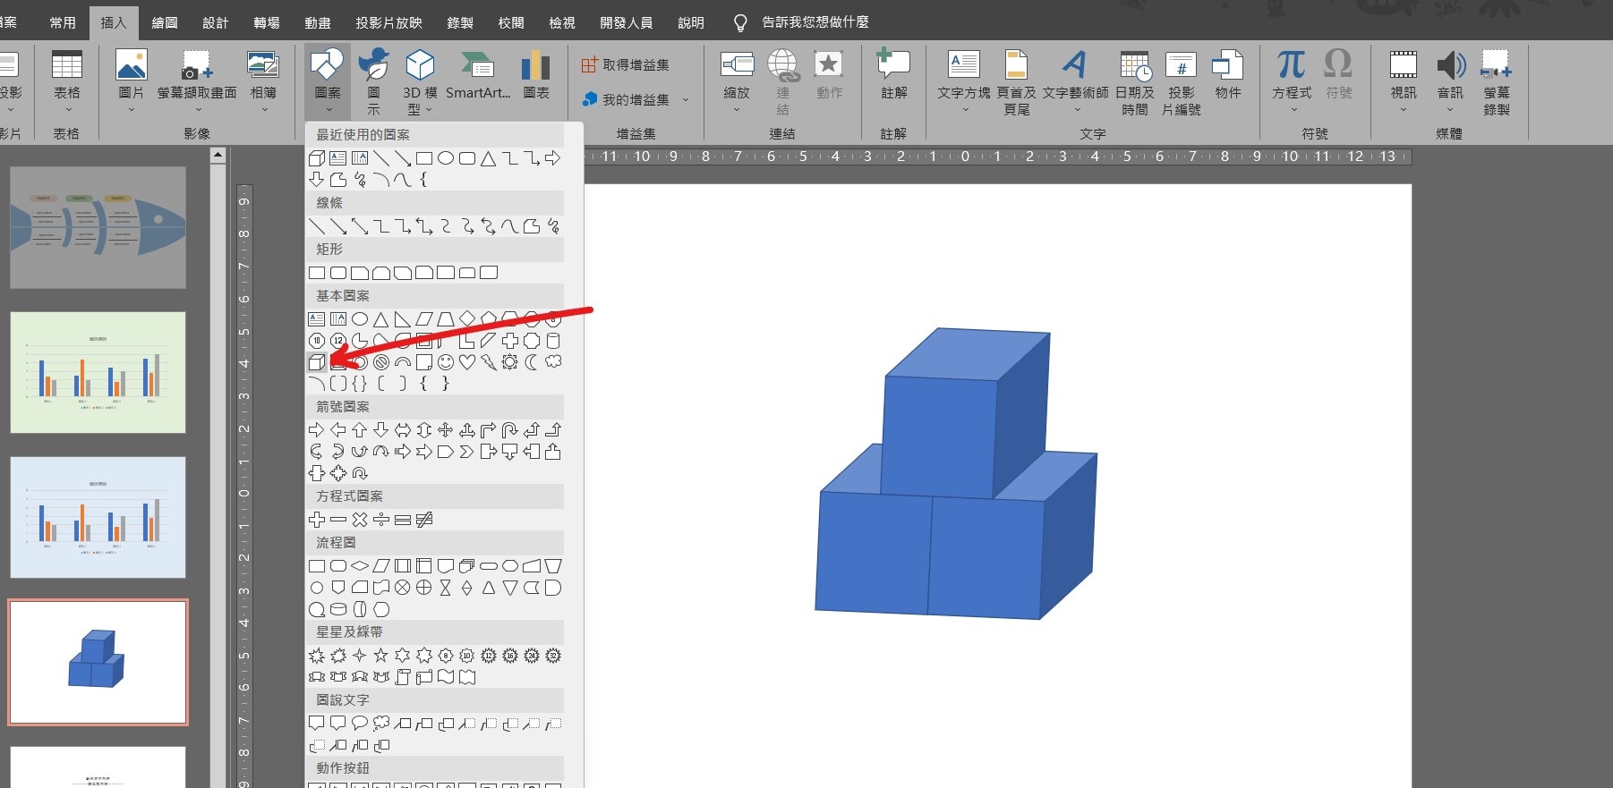Insert 日期及時間 into the slide
This screenshot has width=1613, height=788.
(x=1134, y=82)
